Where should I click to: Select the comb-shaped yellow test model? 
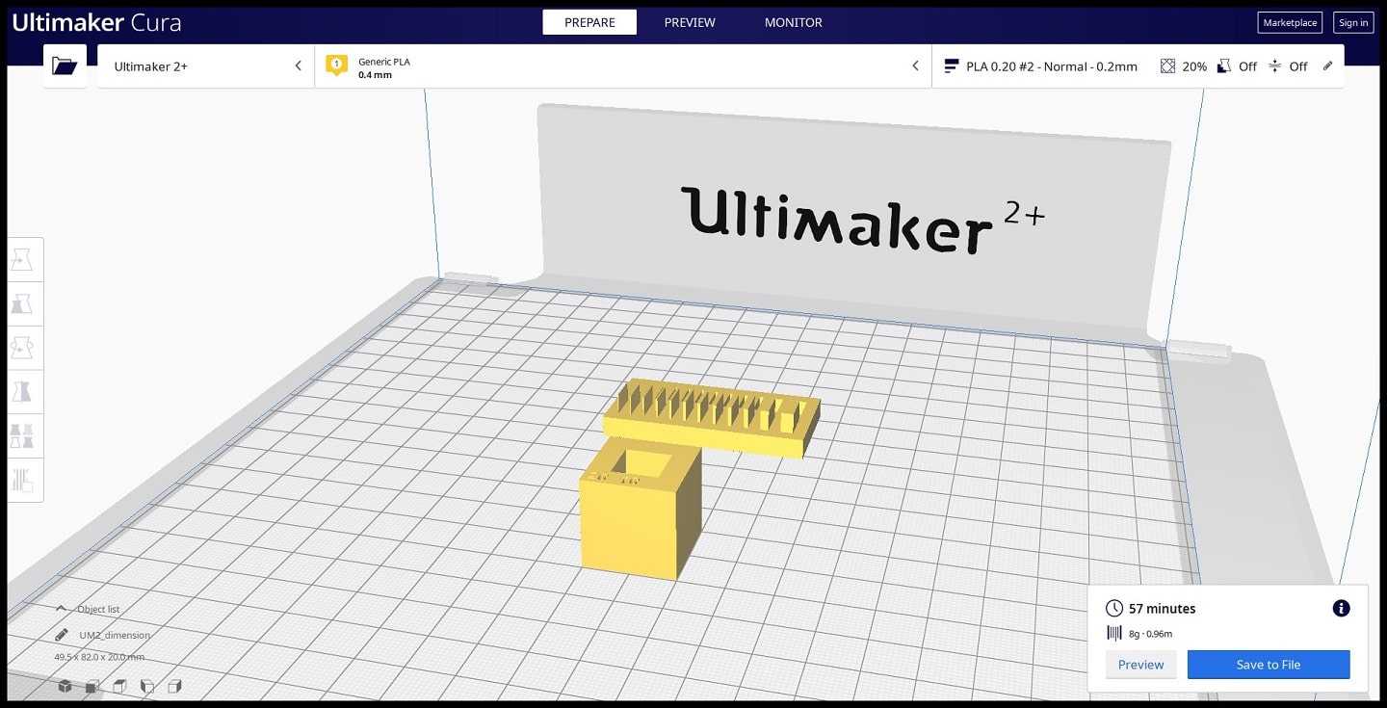click(712, 419)
